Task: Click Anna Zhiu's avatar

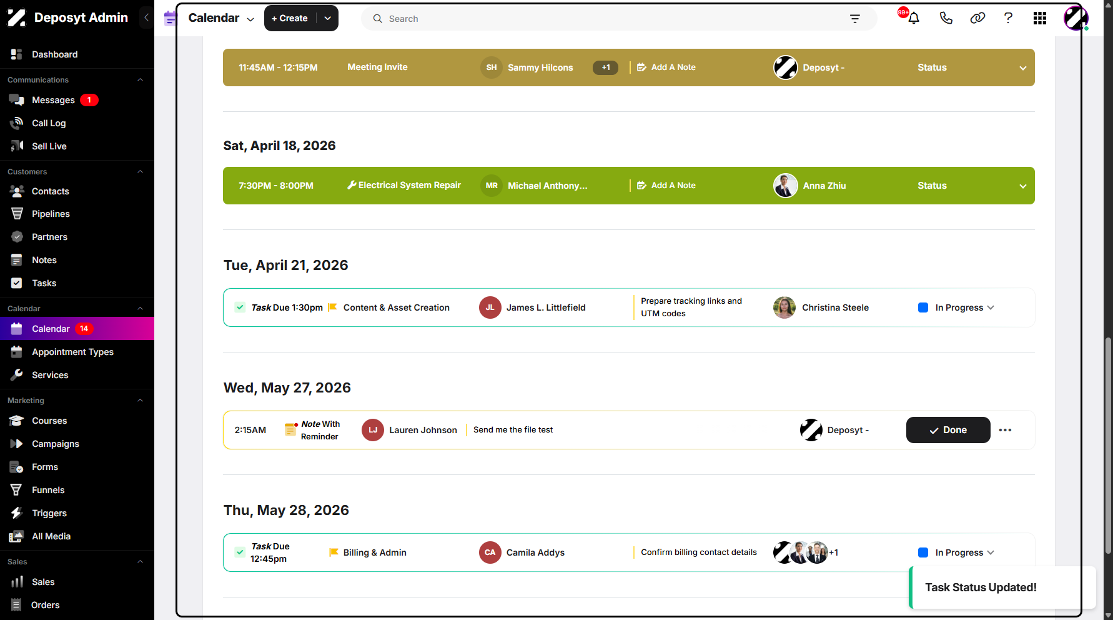Action: click(786, 186)
